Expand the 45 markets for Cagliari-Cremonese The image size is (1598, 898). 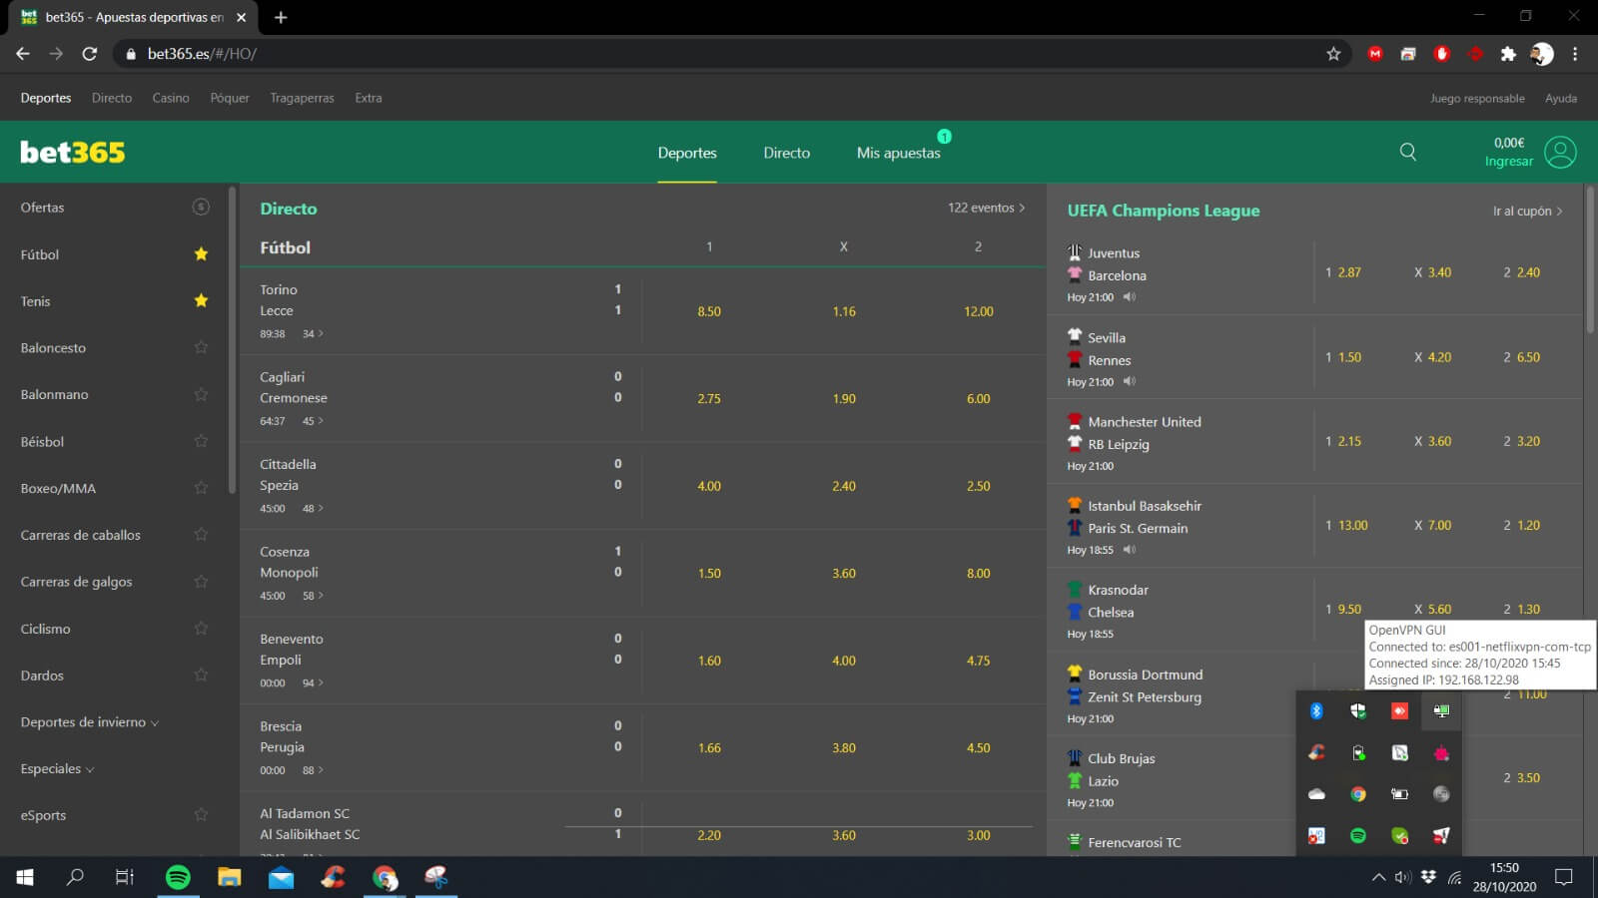click(313, 421)
